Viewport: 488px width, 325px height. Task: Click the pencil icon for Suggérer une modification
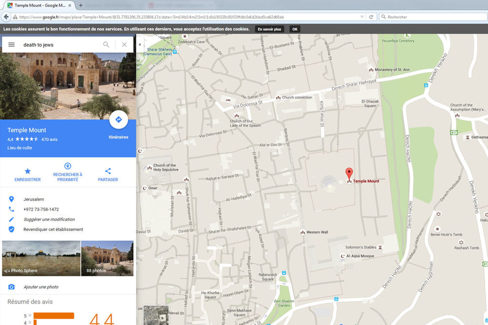pos(12,219)
